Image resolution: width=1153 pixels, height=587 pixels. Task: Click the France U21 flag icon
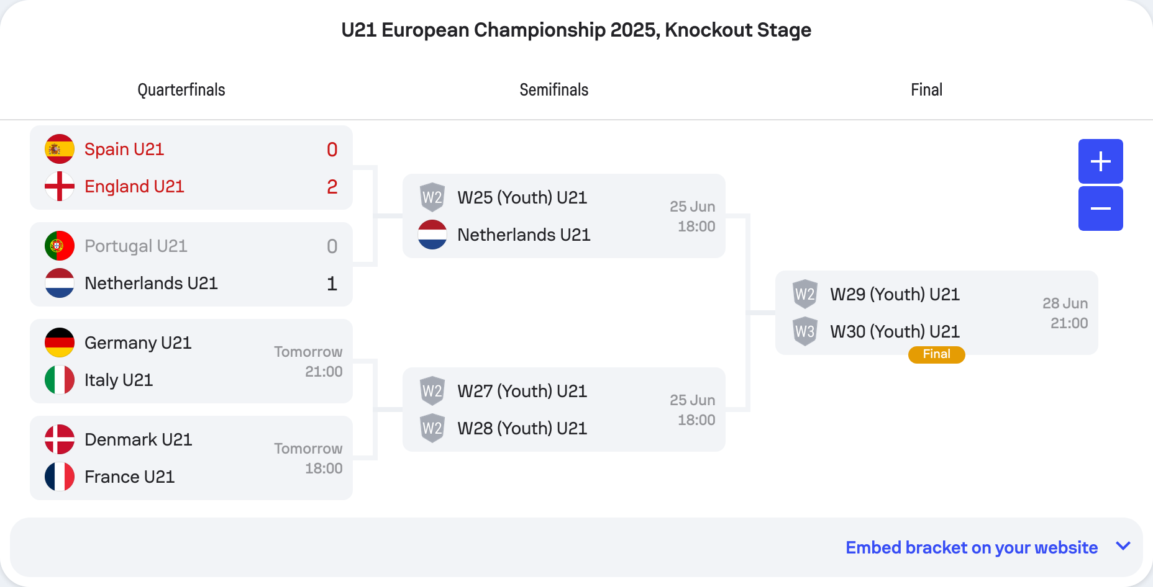[60, 477]
